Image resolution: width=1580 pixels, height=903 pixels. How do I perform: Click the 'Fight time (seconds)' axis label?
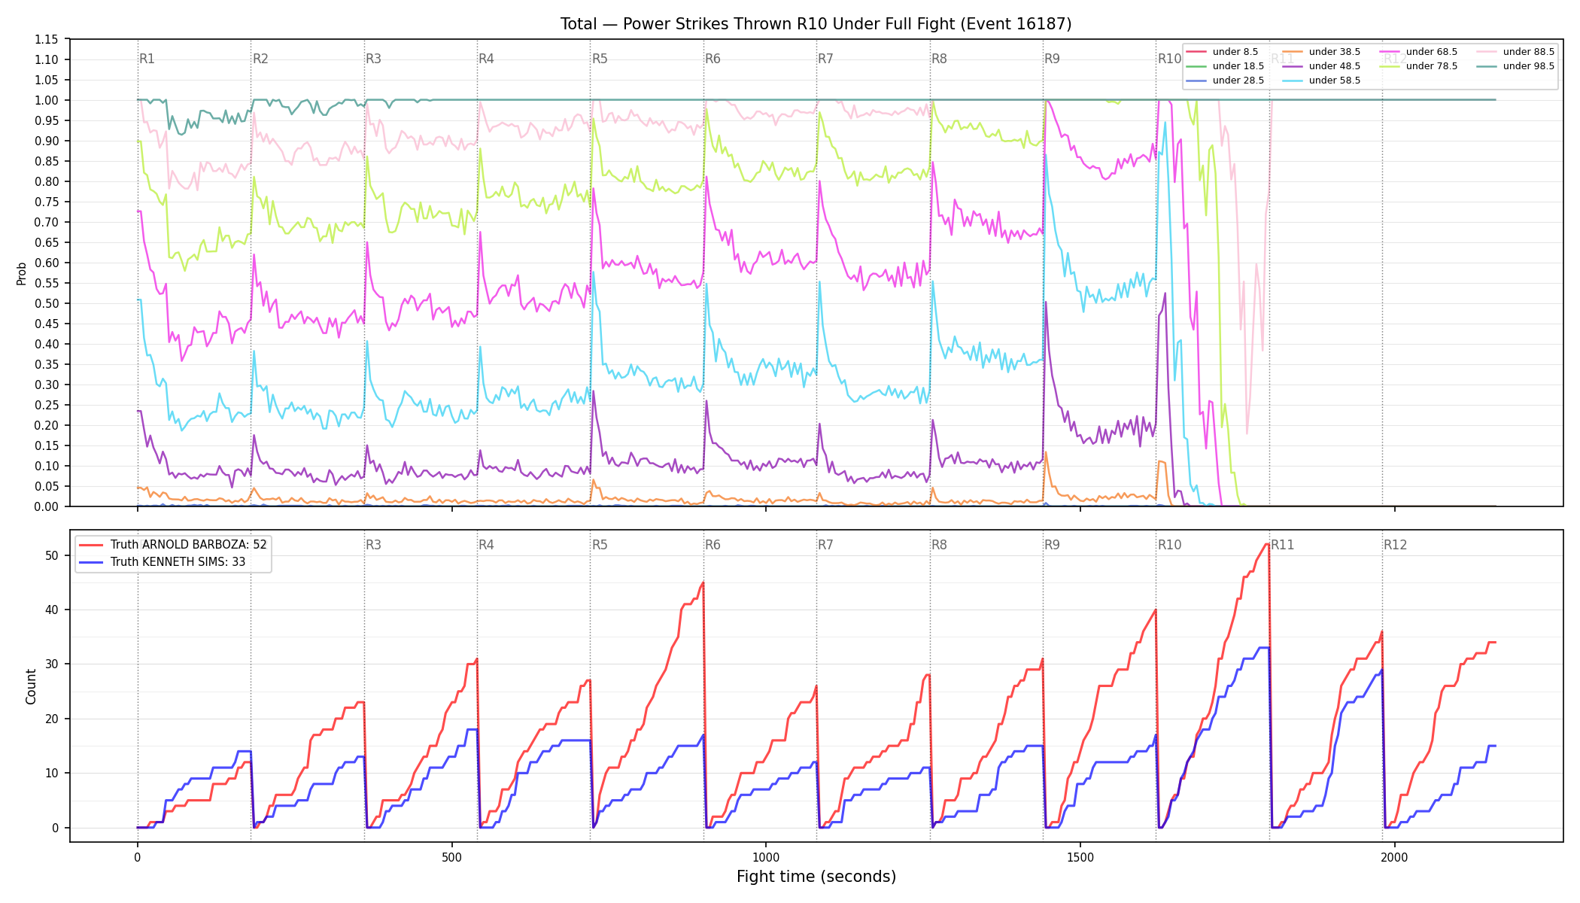pos(816,877)
